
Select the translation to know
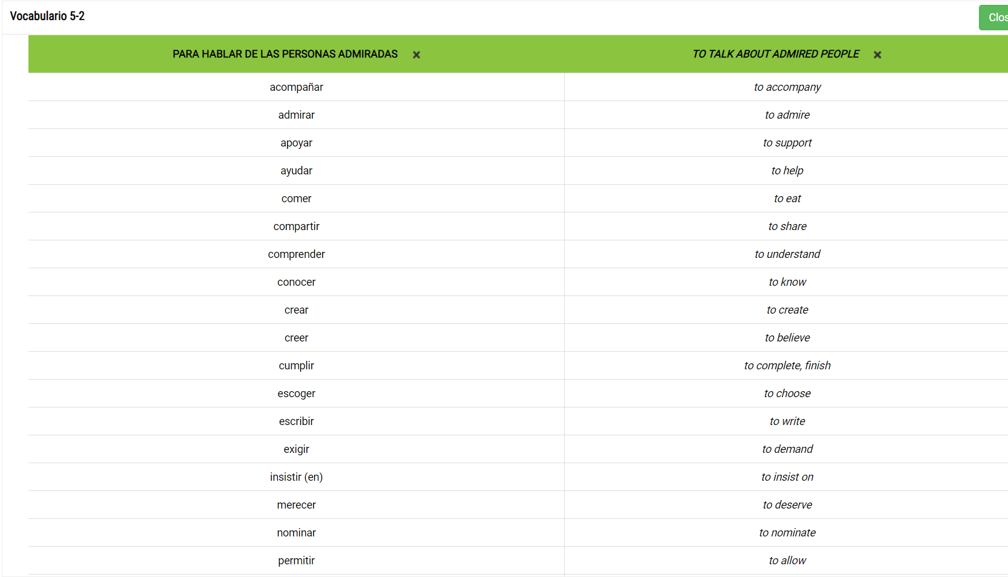pyautogui.click(x=788, y=282)
